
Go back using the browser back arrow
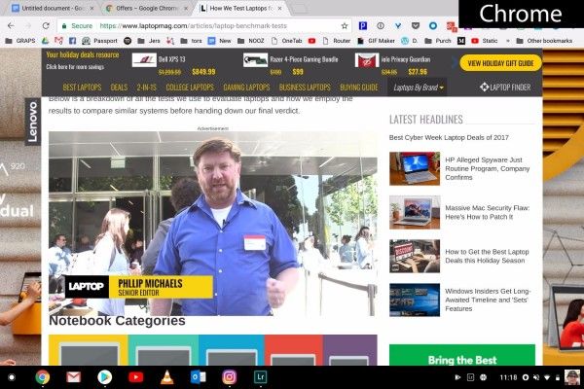[11, 25]
